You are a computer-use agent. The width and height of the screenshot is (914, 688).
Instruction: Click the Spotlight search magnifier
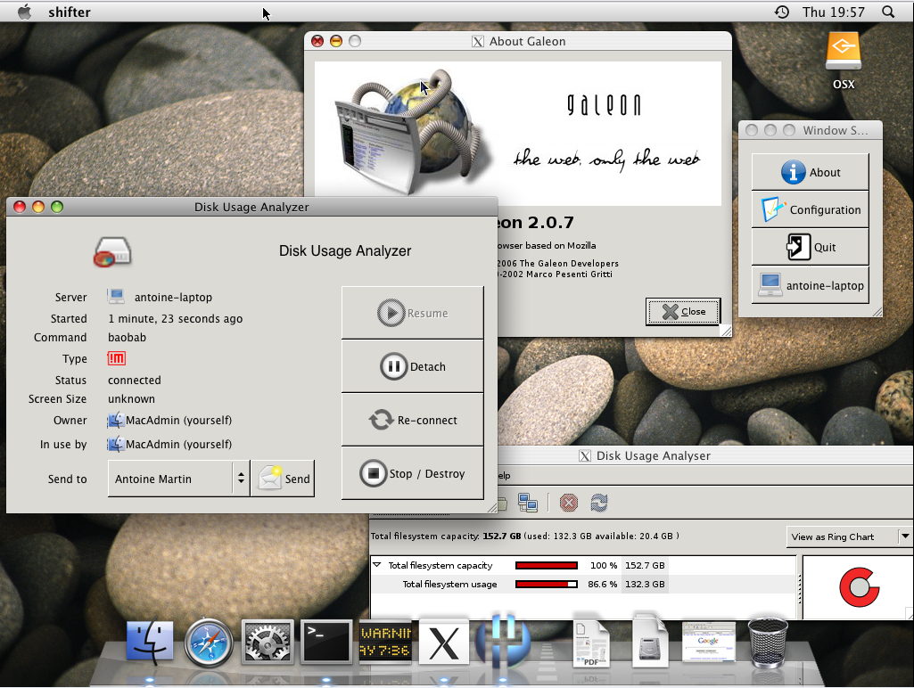888,12
